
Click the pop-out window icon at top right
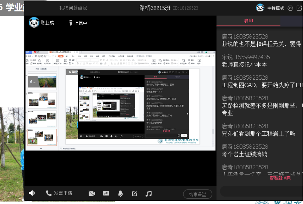point(299,8)
